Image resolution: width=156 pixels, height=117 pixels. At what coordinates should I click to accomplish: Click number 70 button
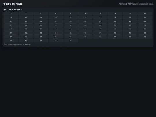(x=145, y=37)
